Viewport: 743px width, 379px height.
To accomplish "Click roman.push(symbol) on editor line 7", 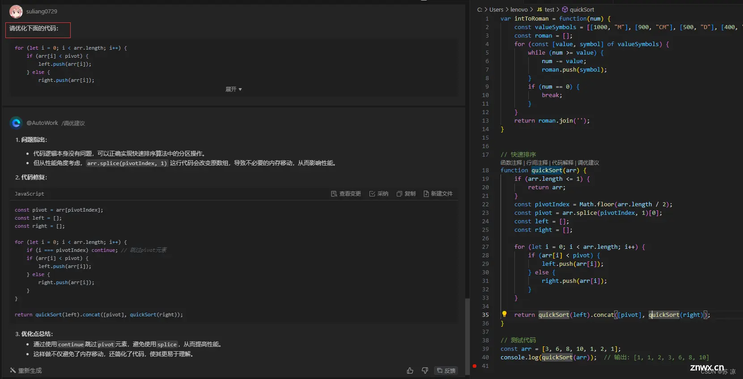I will coord(574,70).
